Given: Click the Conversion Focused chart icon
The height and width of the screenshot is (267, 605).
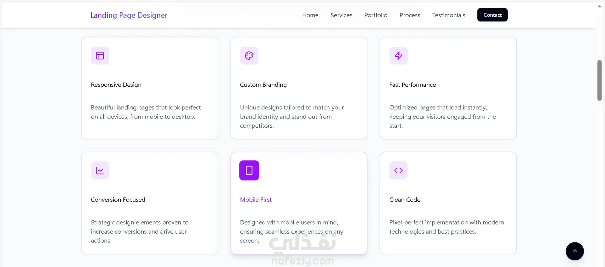Looking at the screenshot, I should tap(100, 171).
